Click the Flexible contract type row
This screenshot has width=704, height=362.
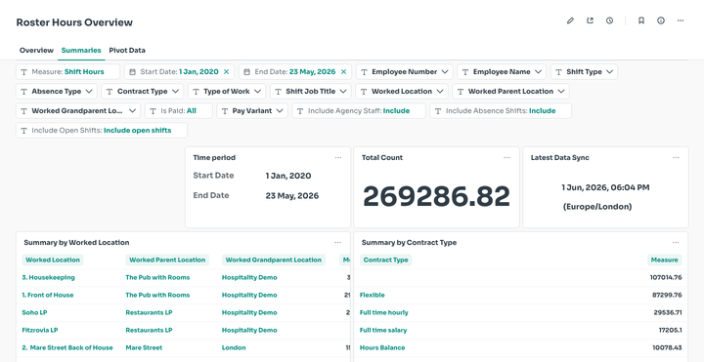point(373,295)
